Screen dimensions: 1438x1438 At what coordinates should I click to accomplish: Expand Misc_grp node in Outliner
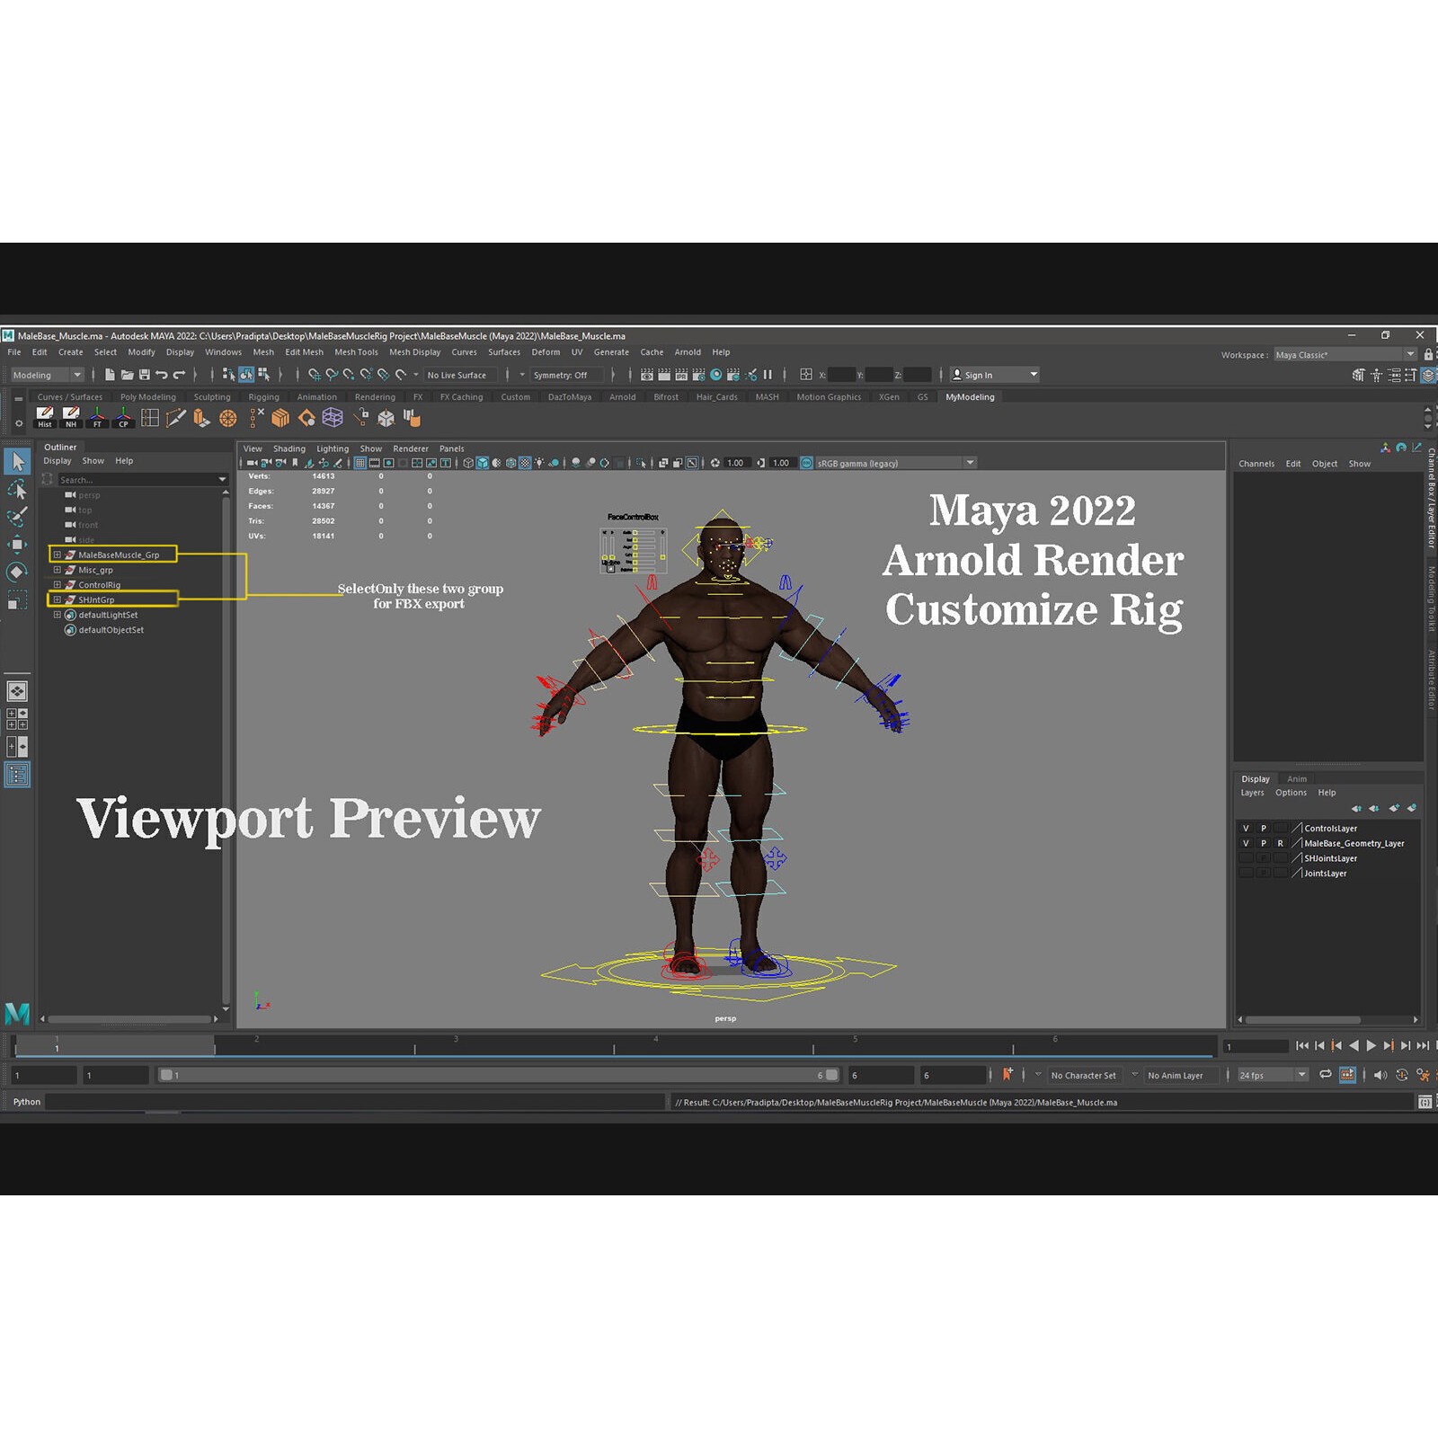pyautogui.click(x=57, y=570)
